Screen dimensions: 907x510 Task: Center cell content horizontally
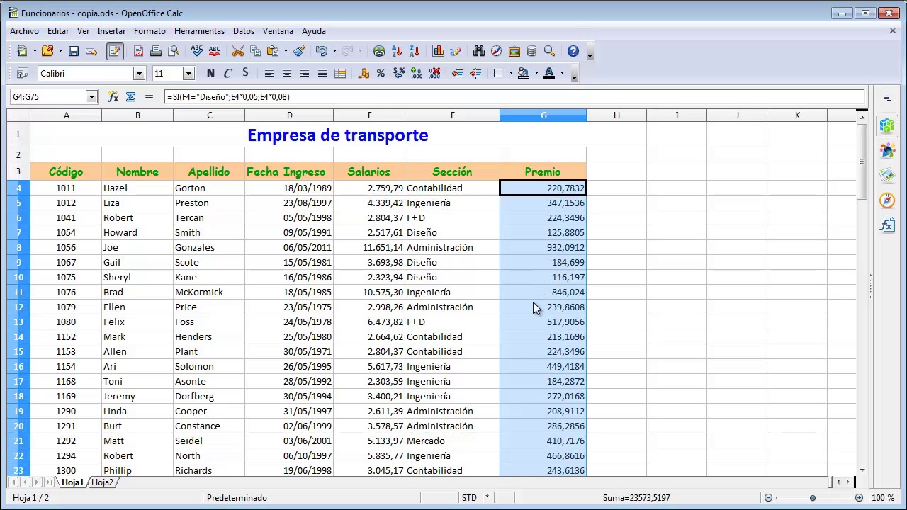(287, 73)
